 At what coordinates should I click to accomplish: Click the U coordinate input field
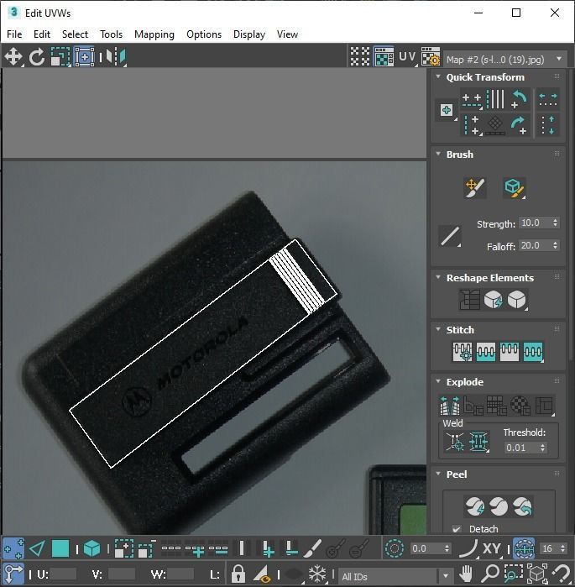(62, 574)
